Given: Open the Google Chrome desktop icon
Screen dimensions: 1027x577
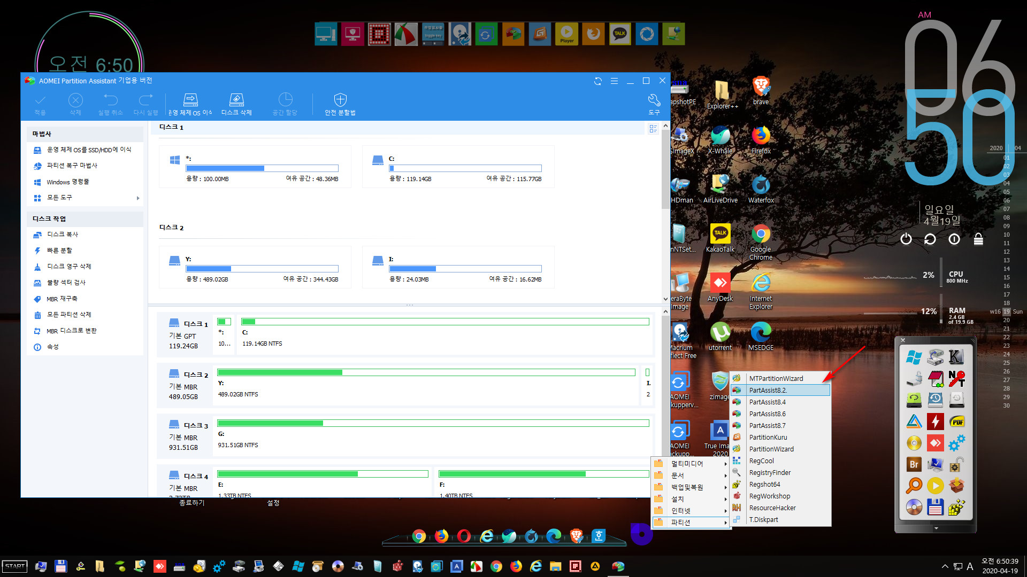Looking at the screenshot, I should 761,242.
